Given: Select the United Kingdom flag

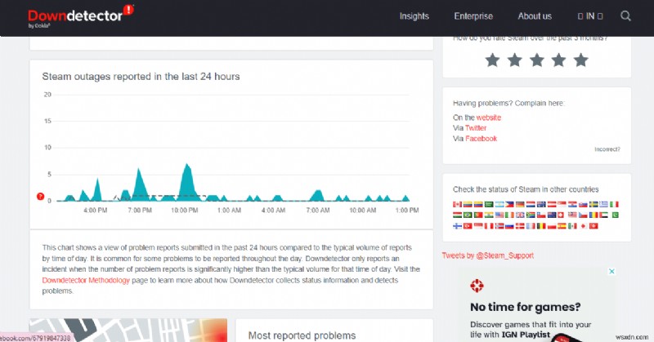Looking at the screenshot, I should (520, 215).
